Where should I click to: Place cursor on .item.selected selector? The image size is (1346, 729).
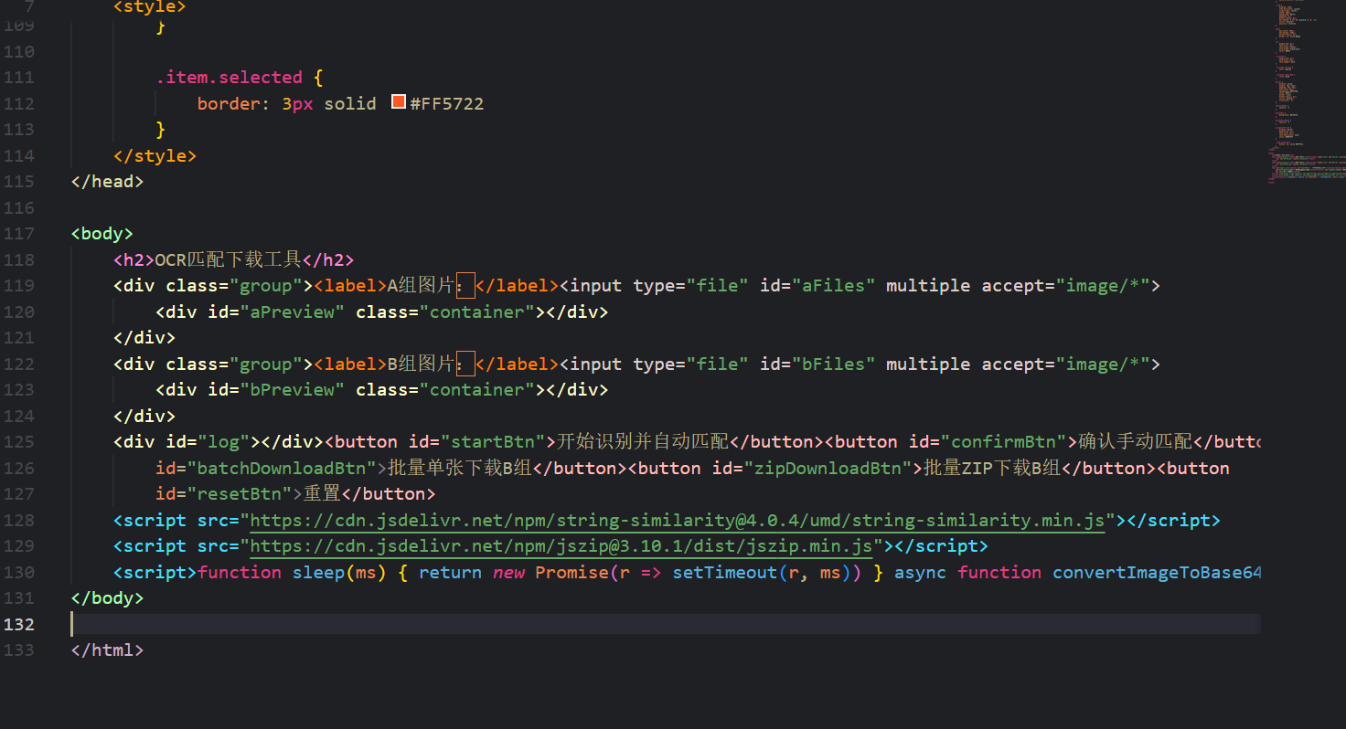click(x=229, y=78)
